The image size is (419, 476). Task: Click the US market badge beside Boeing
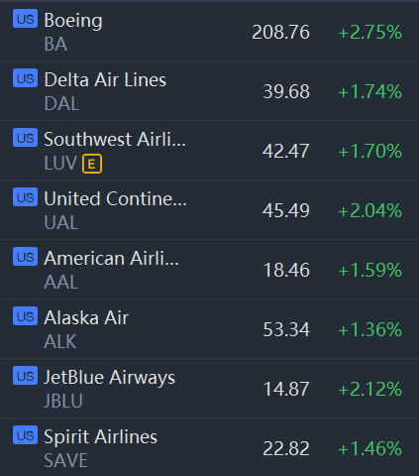pos(25,19)
